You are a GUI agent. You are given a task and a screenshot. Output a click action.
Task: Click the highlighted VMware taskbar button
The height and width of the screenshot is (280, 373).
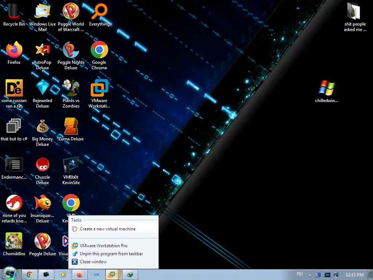click(x=112, y=275)
